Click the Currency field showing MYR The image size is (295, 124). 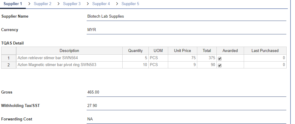(186, 30)
